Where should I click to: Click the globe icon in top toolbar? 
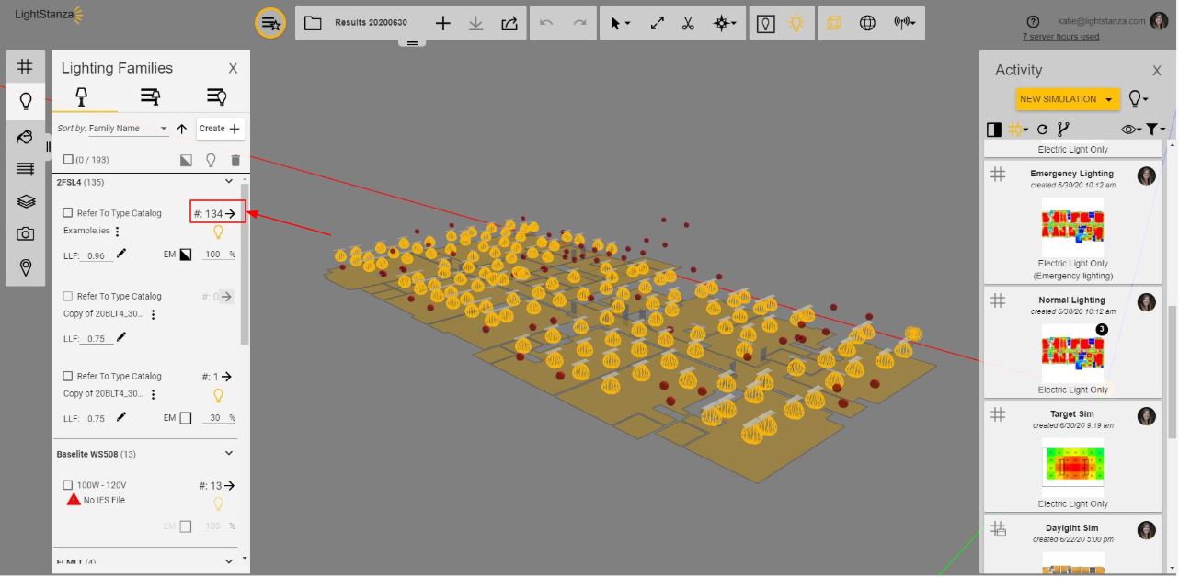point(867,24)
